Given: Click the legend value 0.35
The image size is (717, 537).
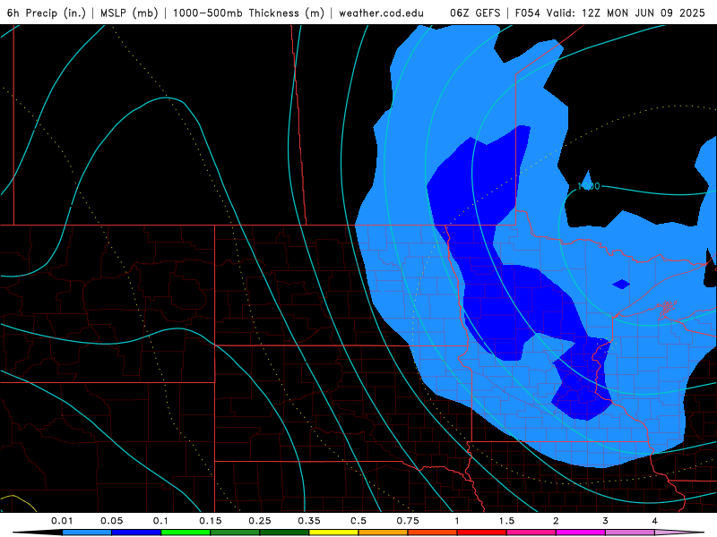Looking at the screenshot, I should (x=309, y=521).
